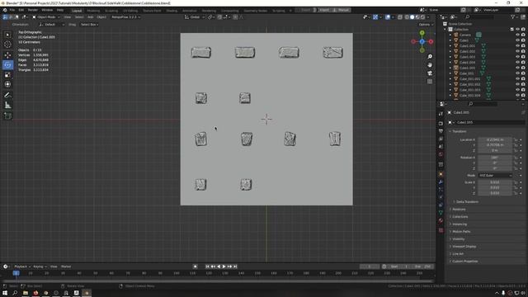
Task: Open the rotation Mode XYZ Euler dropdown
Action: click(x=495, y=176)
